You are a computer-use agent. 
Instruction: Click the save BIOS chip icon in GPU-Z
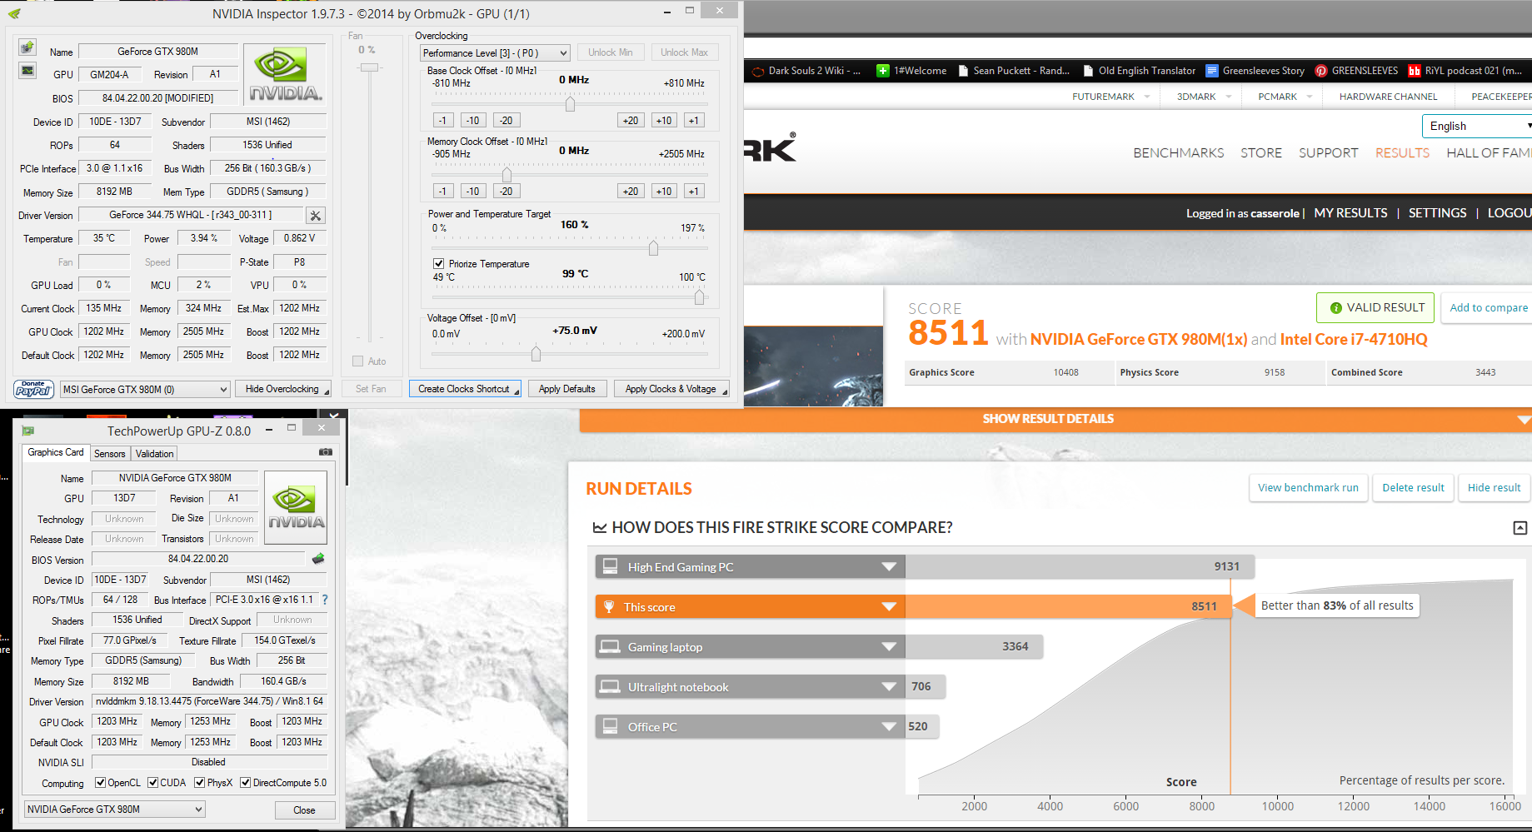pos(317,559)
